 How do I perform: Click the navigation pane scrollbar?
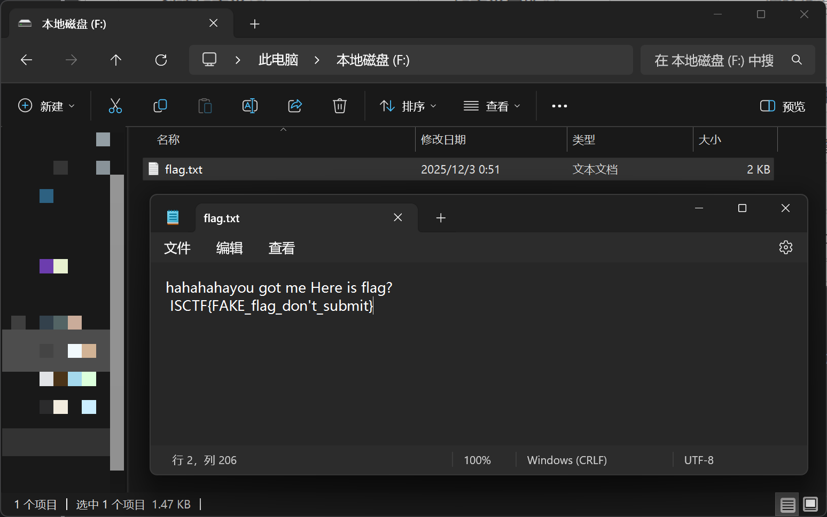(117, 320)
